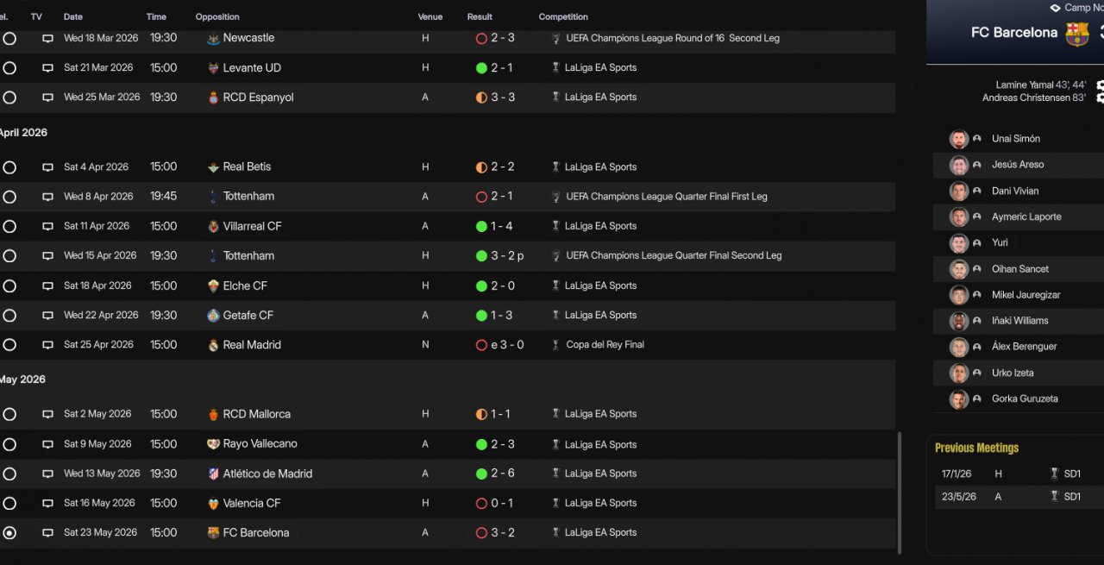
Task: Select the Real Betis fixture radio button
Action: tap(9, 167)
